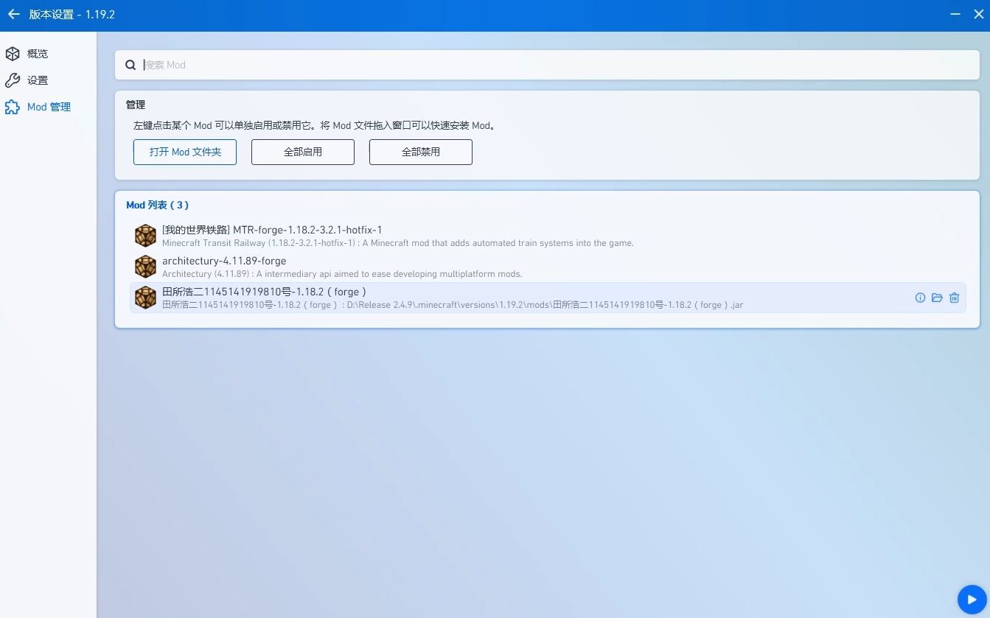This screenshot has height=618, width=990.
Task: Show info for the 田所浩二 mod
Action: click(920, 298)
